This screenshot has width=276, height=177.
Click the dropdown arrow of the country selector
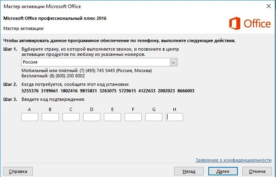tap(173, 62)
